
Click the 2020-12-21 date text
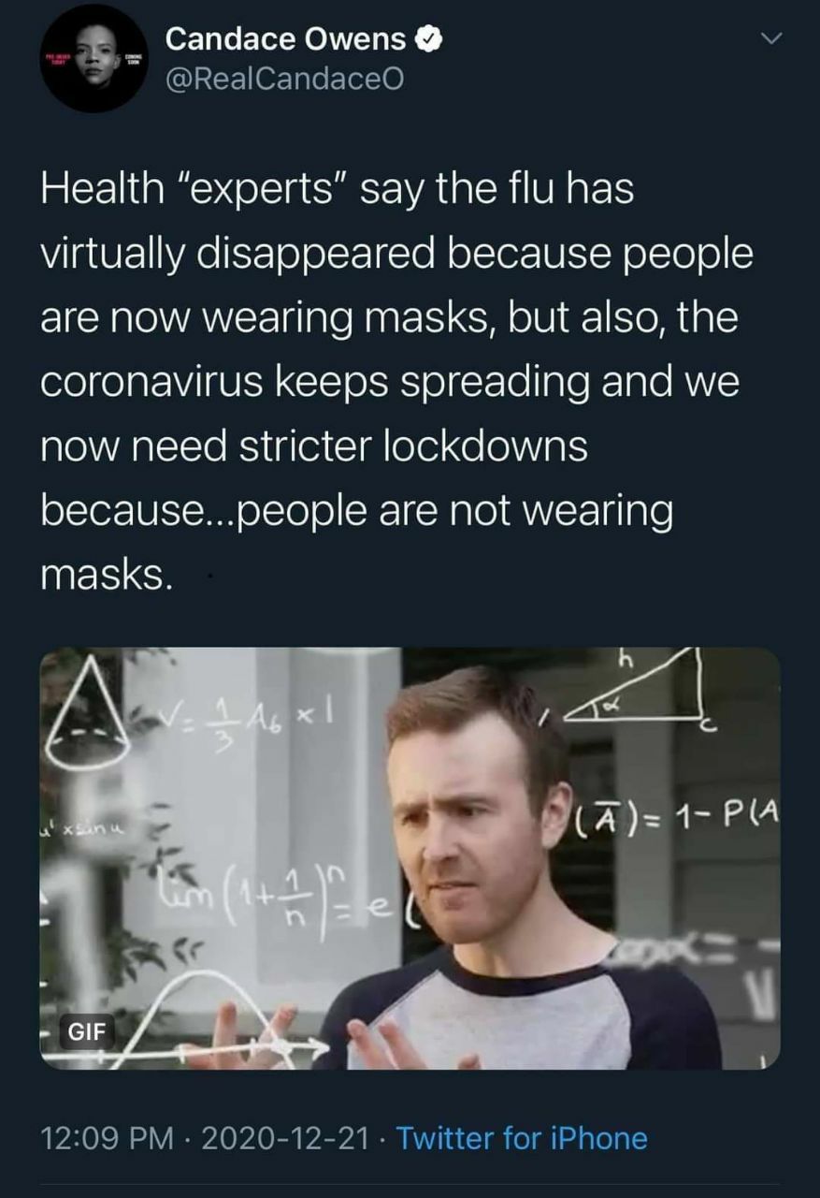tap(282, 1138)
